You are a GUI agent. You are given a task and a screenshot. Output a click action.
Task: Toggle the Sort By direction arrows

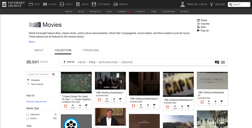pos(65,62)
